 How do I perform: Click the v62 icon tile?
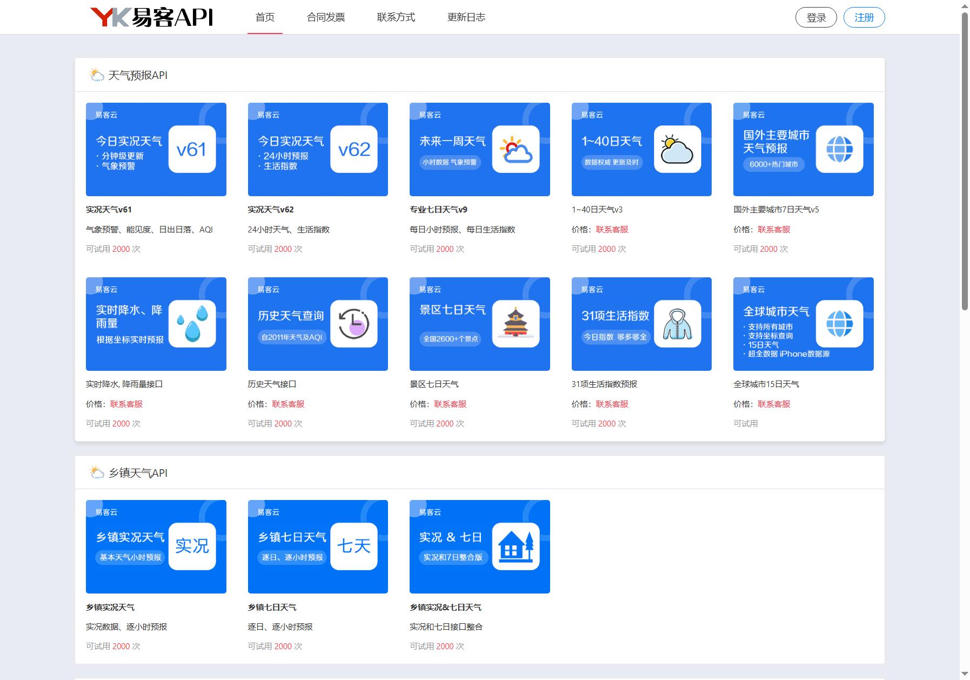pos(354,149)
